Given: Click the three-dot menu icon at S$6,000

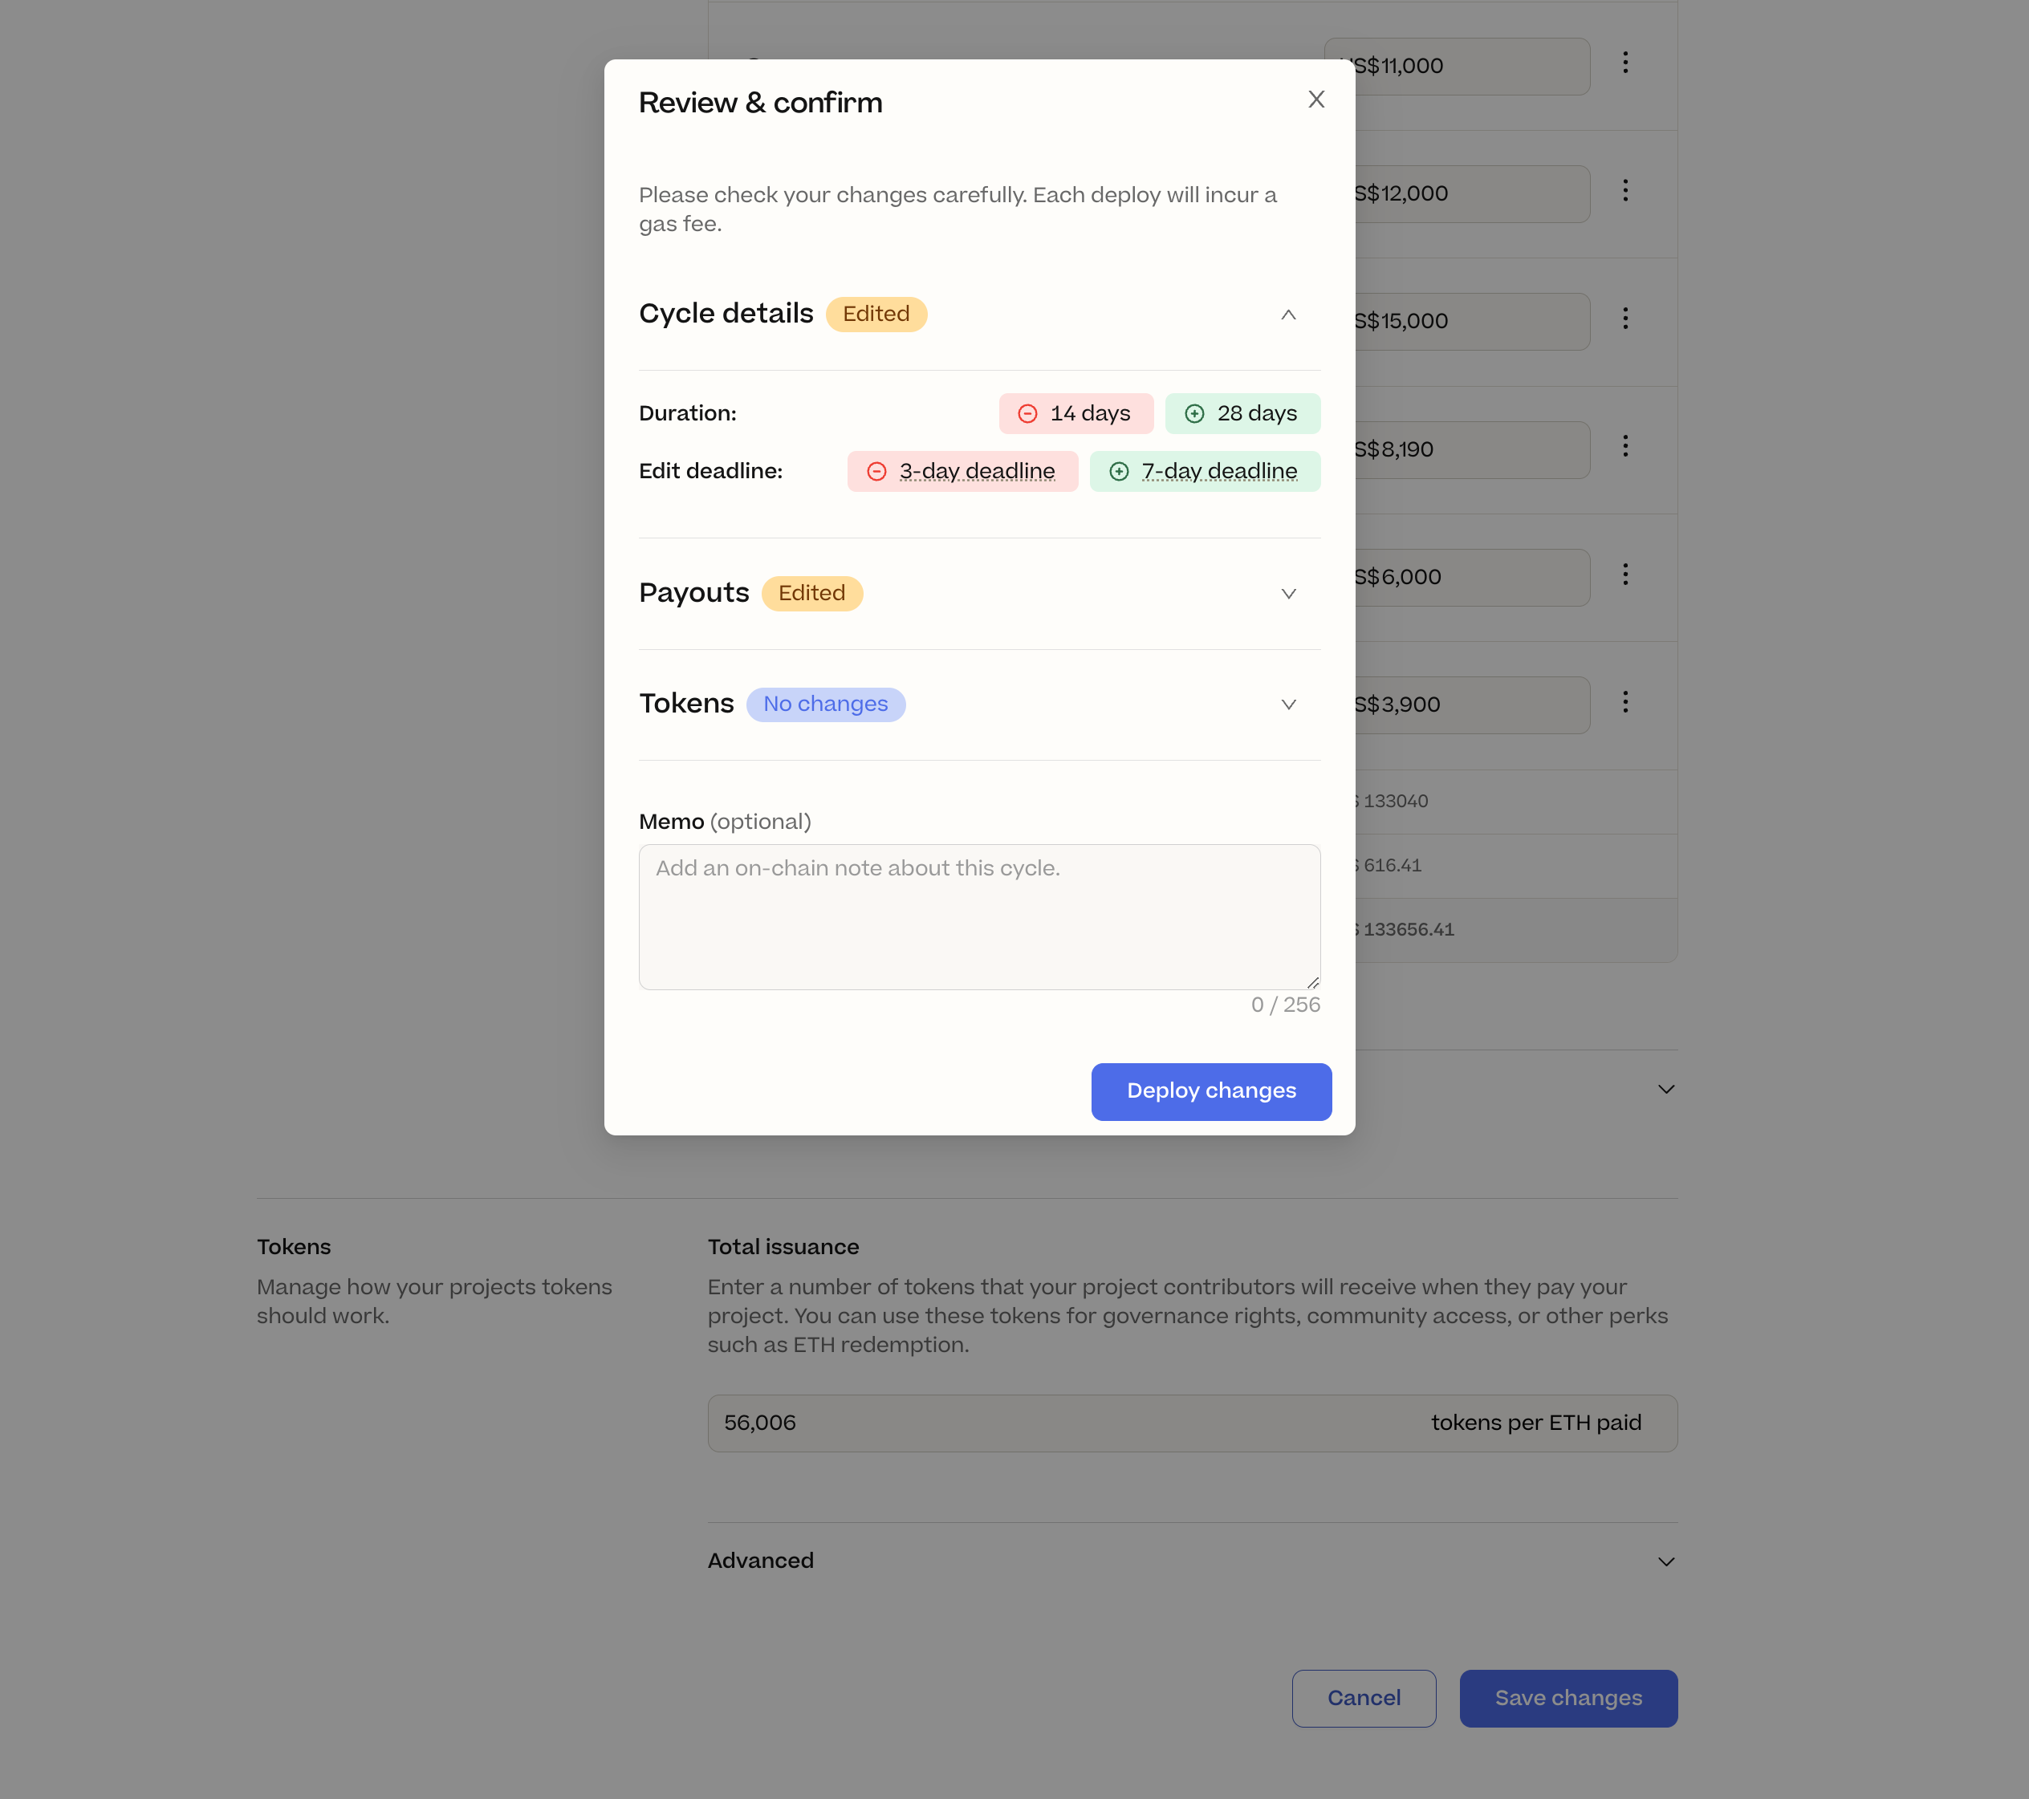Looking at the screenshot, I should pyautogui.click(x=1626, y=576).
